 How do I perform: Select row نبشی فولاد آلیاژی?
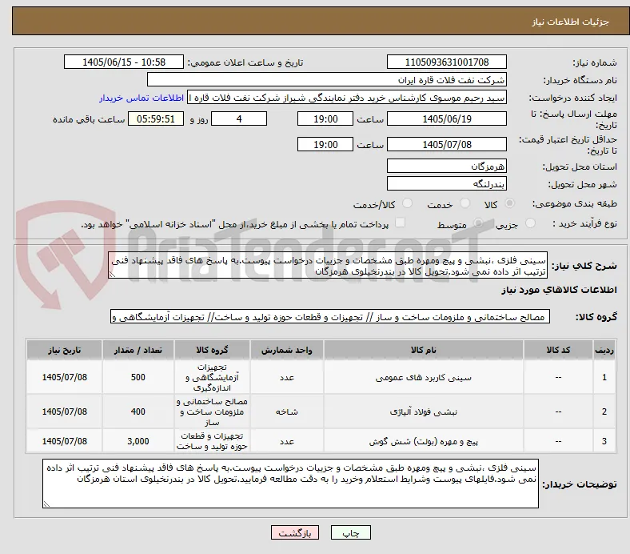click(321, 411)
